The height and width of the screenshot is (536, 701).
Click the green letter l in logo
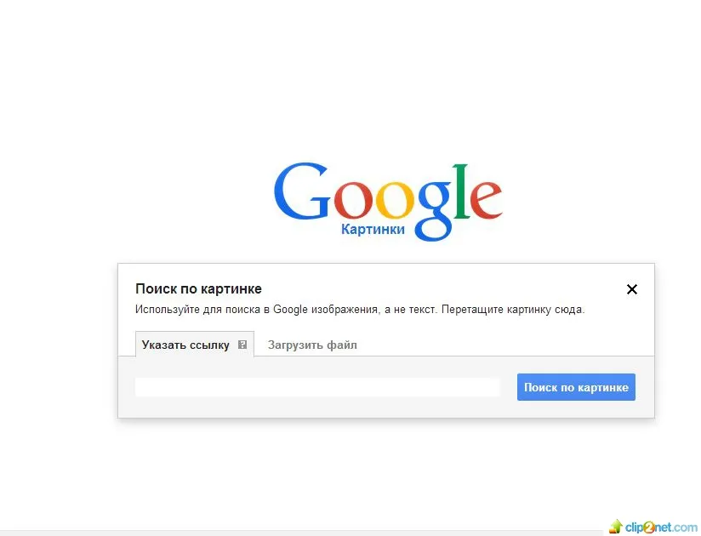pos(462,191)
